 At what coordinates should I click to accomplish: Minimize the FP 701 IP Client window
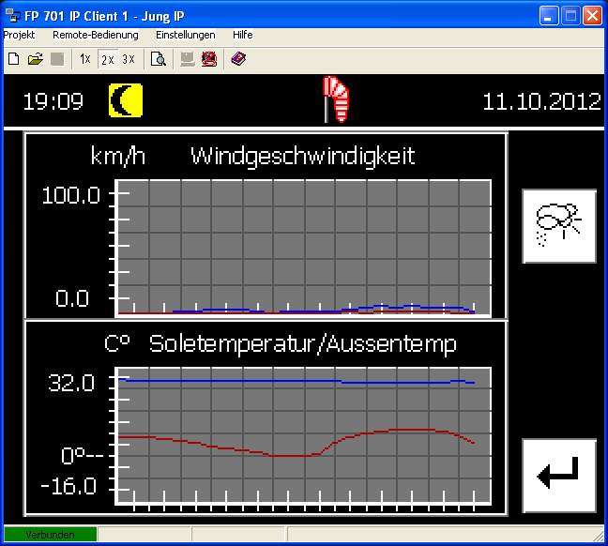[x=549, y=16]
